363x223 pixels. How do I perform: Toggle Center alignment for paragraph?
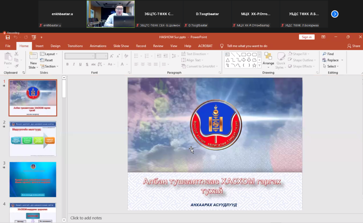(143, 64)
